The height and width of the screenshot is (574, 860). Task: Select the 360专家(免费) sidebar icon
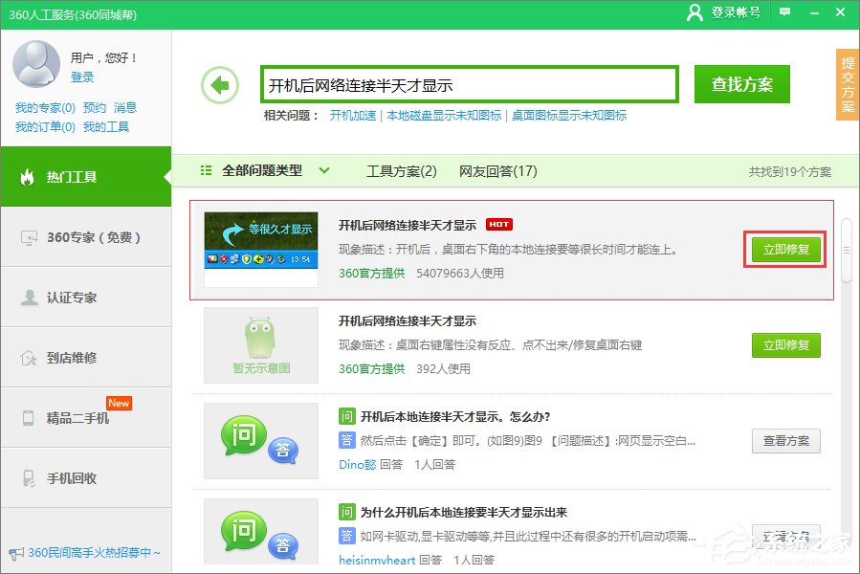tap(29, 237)
